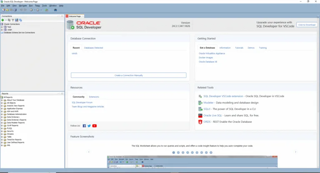Click the Facebook icon next to Follow Us
Screen dimensions: 320x173
tap(84, 126)
